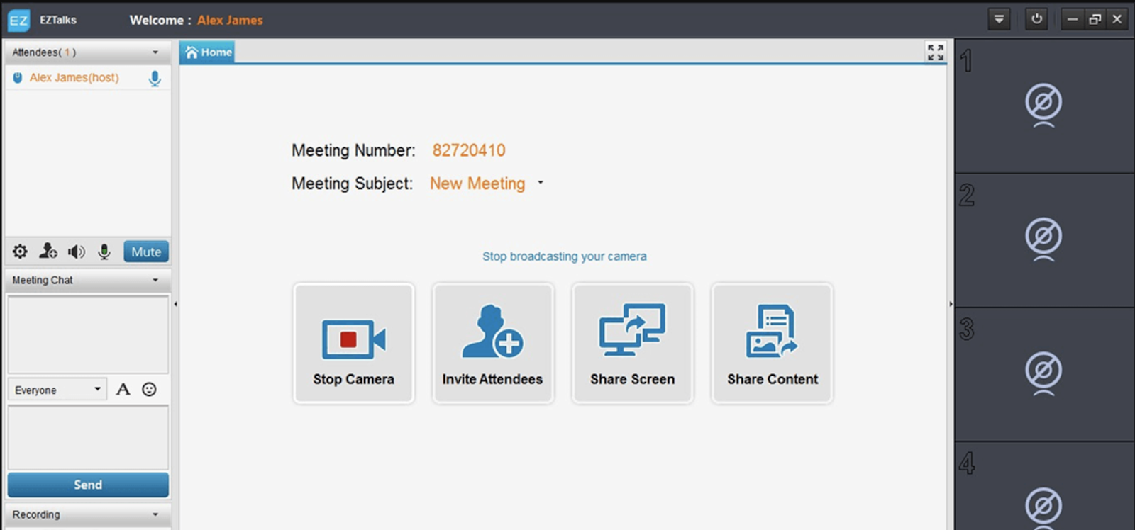Expand the Recording panel arrow

tap(155, 514)
